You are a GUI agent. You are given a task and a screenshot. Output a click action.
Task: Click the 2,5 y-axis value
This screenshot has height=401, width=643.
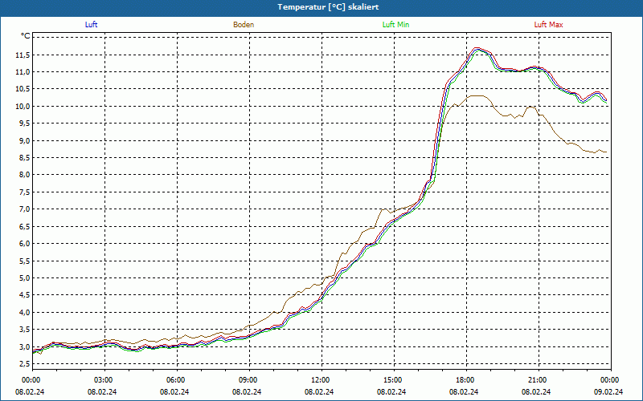click(x=24, y=364)
